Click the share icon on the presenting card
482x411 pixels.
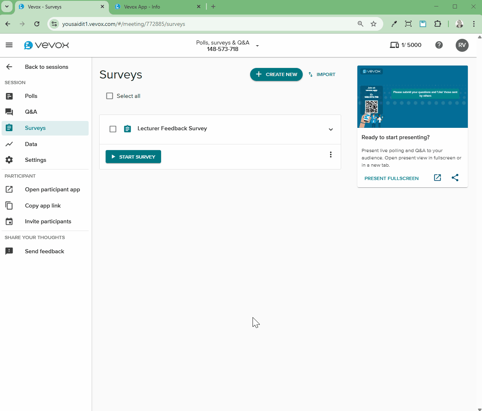tap(455, 178)
